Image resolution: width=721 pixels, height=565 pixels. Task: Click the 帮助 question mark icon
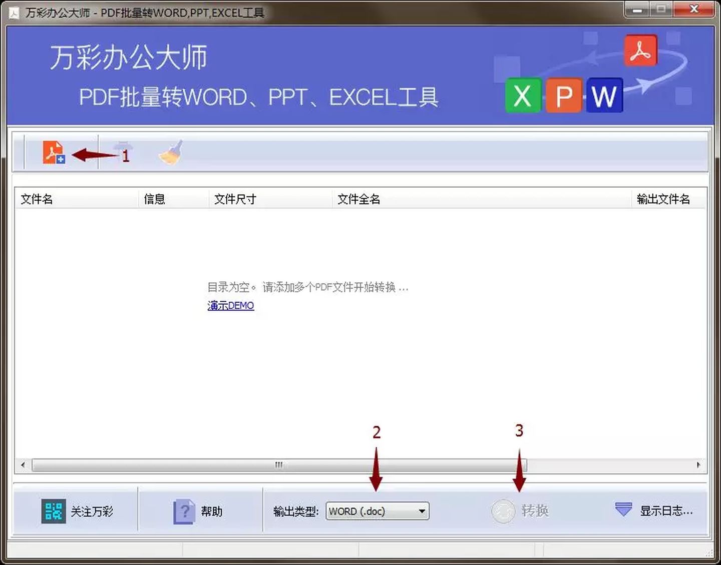pos(184,511)
